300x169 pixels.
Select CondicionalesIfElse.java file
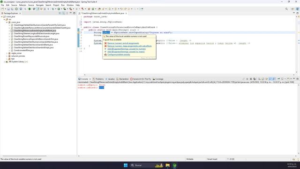click(x=24, y=50)
